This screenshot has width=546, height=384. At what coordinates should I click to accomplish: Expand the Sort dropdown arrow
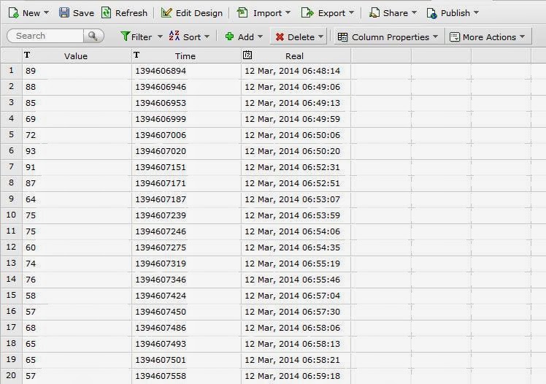[207, 37]
